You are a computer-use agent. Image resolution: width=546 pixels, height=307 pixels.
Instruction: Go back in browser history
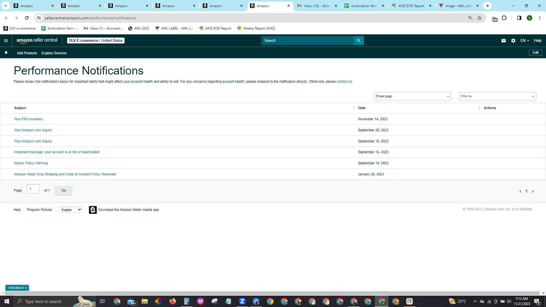click(6, 18)
